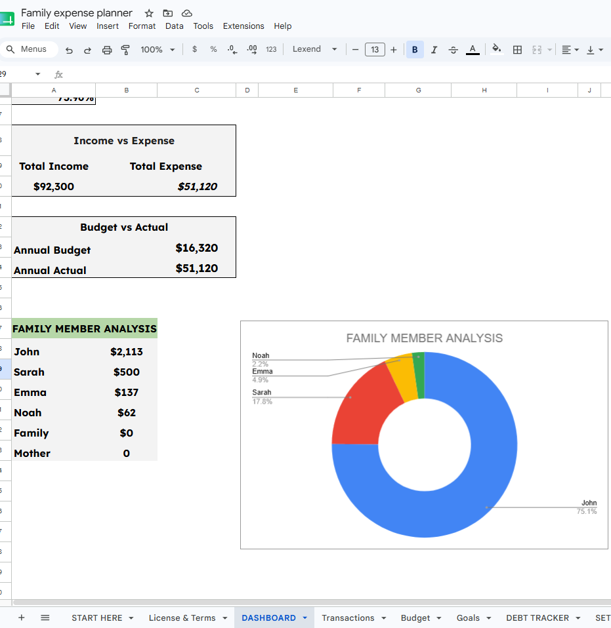This screenshot has height=628, width=611.
Task: Add a new sheet with the plus button
Action: point(21,618)
